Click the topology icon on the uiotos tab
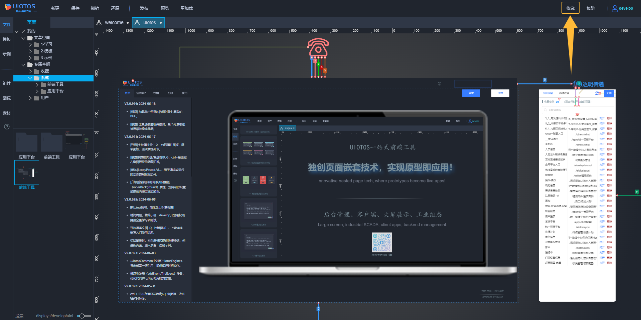Screen dimensions: 641x320 coord(137,23)
